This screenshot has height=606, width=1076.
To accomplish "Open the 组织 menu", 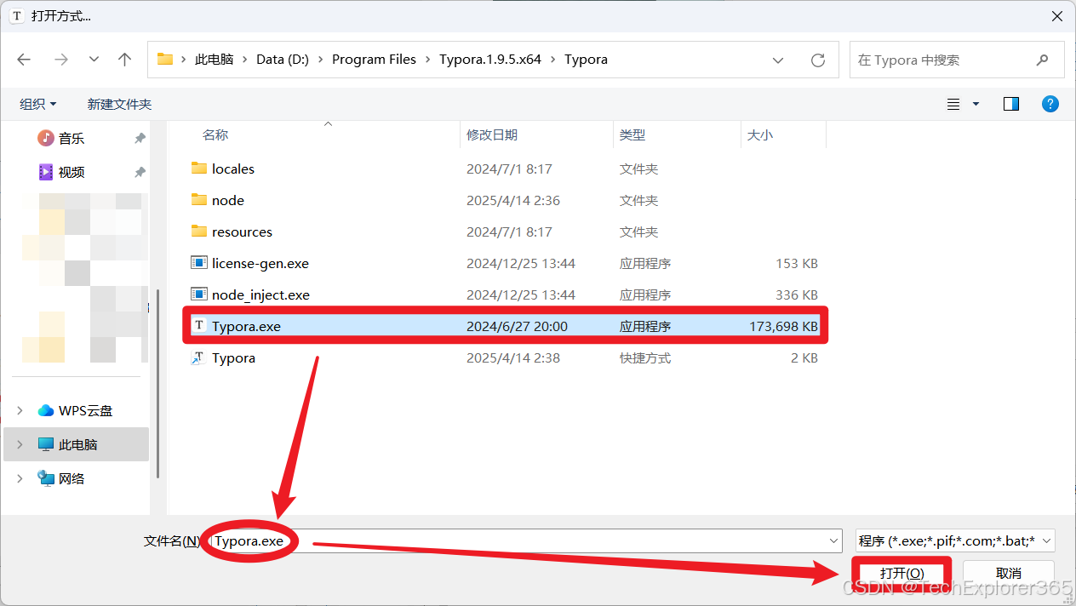I will coord(38,104).
